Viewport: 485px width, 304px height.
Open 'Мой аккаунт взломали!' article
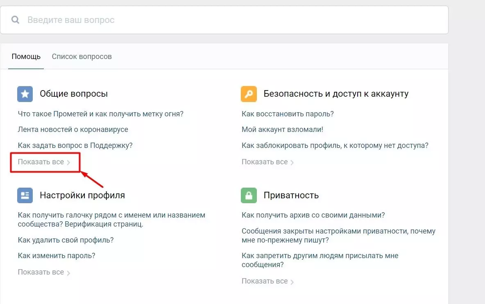pos(282,129)
